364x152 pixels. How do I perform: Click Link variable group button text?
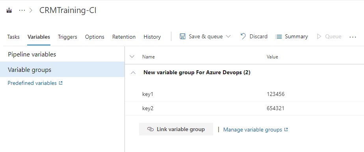click(181, 129)
